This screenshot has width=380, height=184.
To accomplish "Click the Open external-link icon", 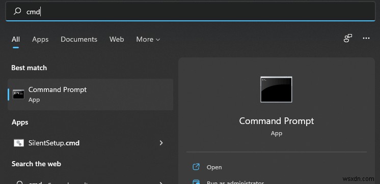I will (x=196, y=167).
